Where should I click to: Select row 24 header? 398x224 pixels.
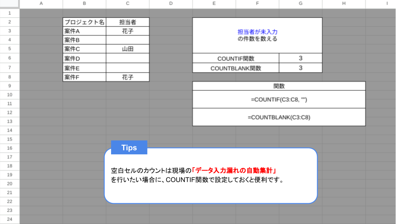click(x=10, y=219)
